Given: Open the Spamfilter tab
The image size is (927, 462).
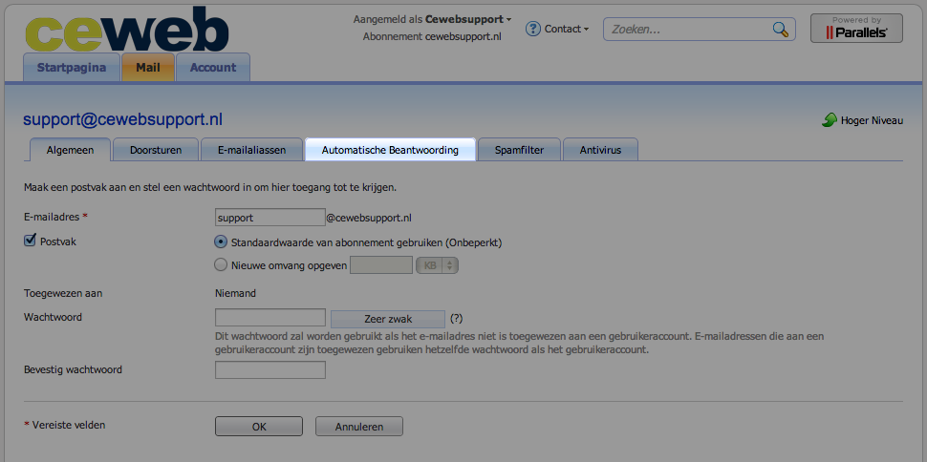Looking at the screenshot, I should pos(519,150).
